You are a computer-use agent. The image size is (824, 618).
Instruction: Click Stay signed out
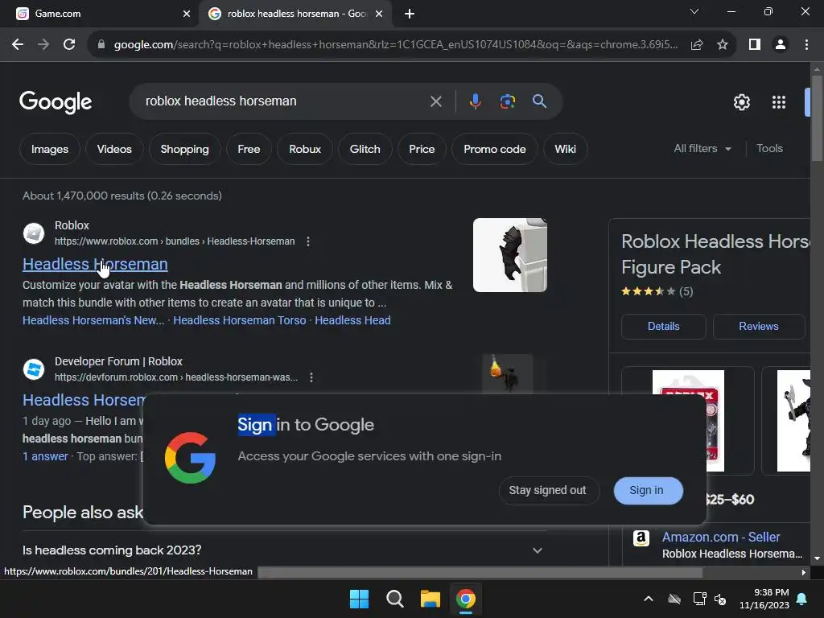pyautogui.click(x=547, y=490)
